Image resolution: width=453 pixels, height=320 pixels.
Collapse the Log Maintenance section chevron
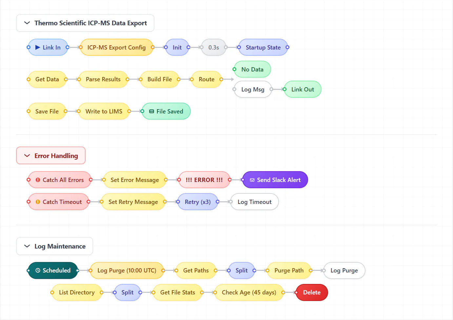coord(27,246)
